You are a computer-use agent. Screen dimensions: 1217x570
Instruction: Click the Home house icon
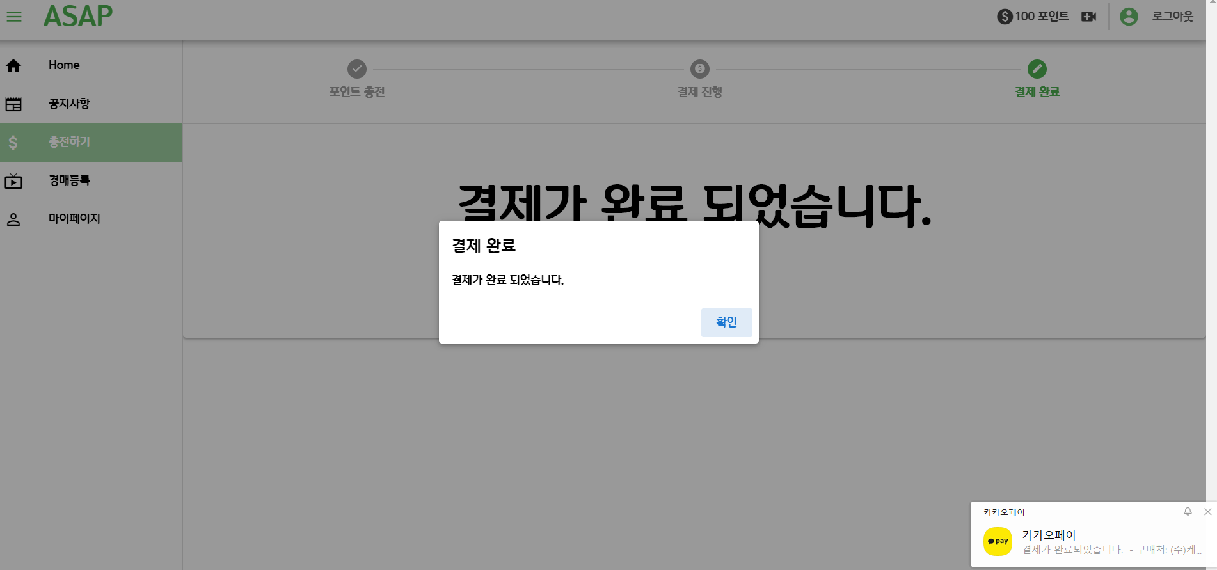[13, 66]
